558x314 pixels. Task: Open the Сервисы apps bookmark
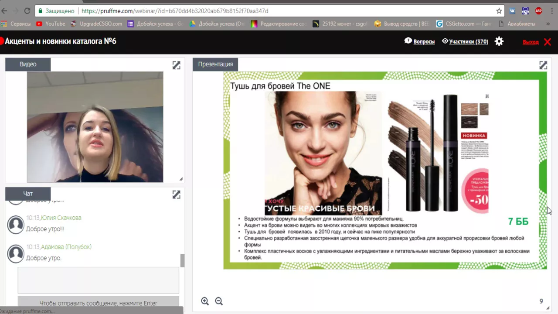[x=16, y=24]
